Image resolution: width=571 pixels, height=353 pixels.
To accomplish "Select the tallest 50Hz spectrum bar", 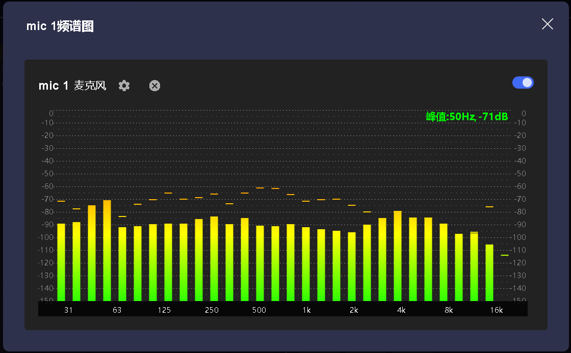I will click(x=107, y=250).
